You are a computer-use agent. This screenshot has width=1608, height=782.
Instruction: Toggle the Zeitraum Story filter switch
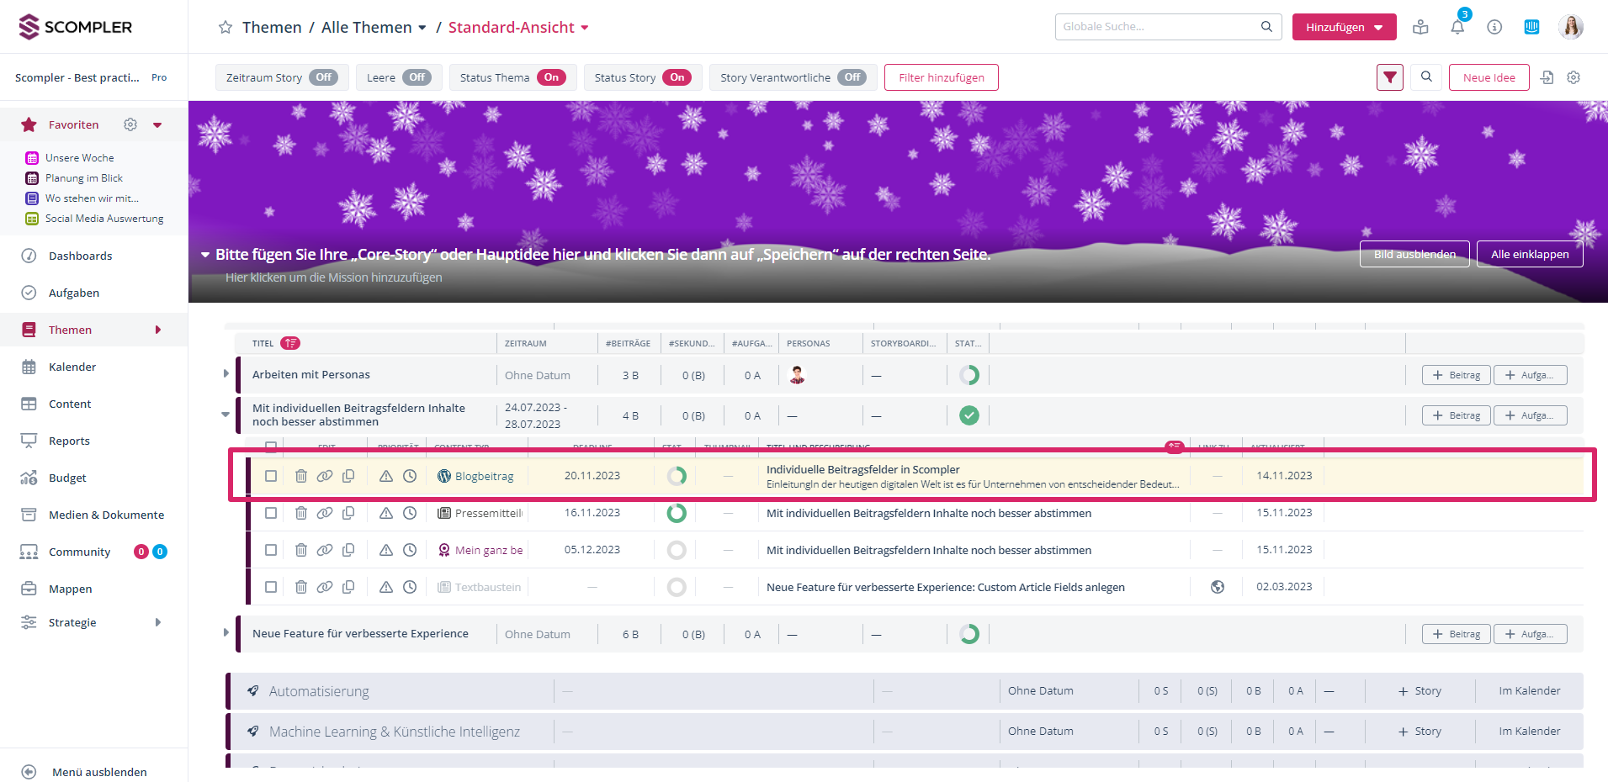pos(324,77)
